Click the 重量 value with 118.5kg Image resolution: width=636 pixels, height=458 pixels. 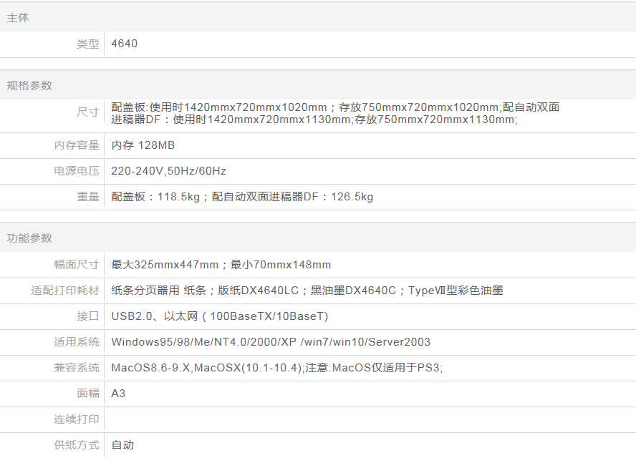pos(242,197)
